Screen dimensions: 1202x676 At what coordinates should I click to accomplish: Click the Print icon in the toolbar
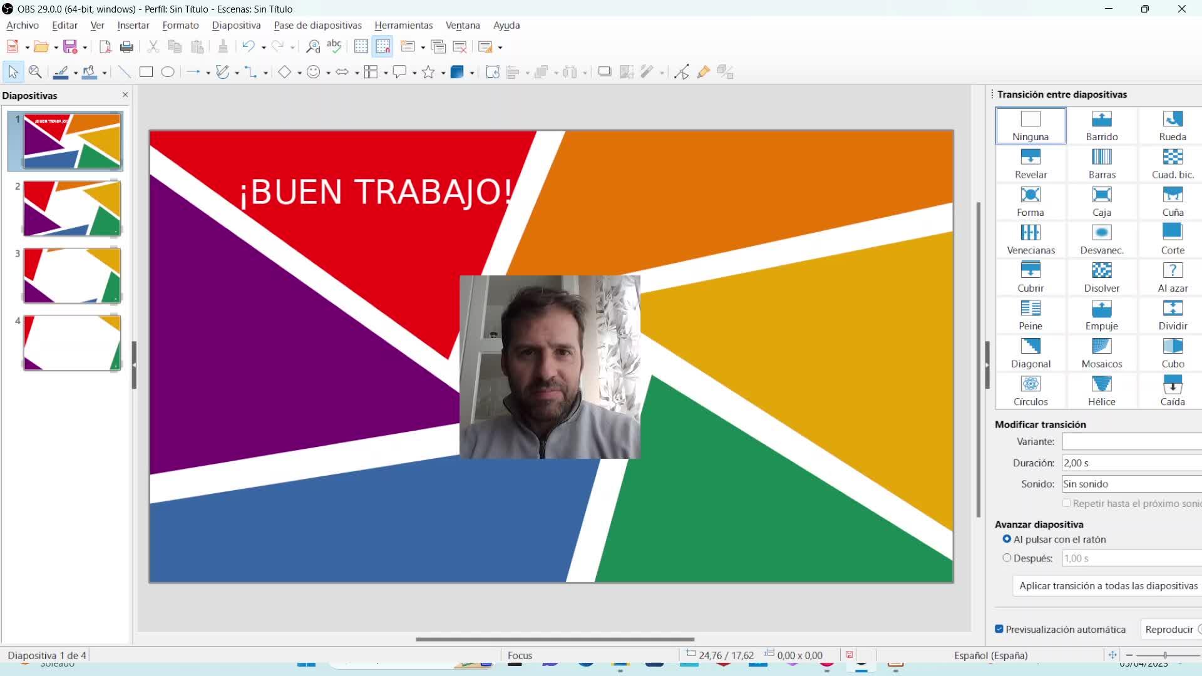tap(126, 47)
